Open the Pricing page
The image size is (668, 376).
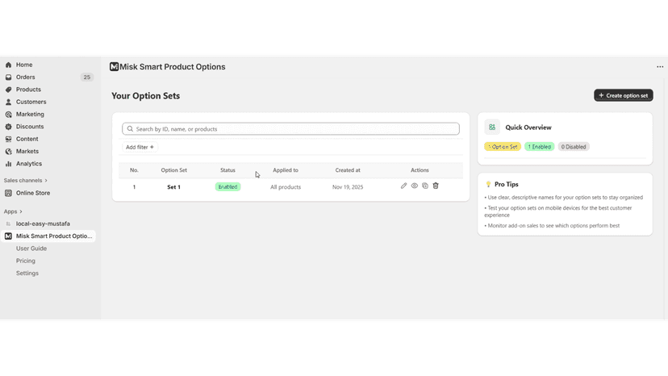pyautogui.click(x=26, y=261)
